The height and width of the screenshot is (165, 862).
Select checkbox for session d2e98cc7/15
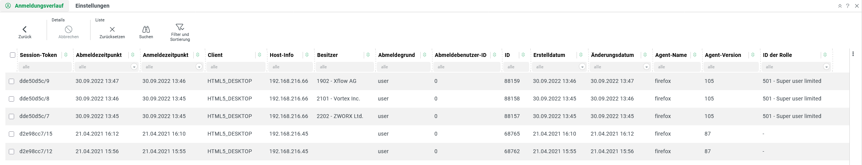pos(11,134)
